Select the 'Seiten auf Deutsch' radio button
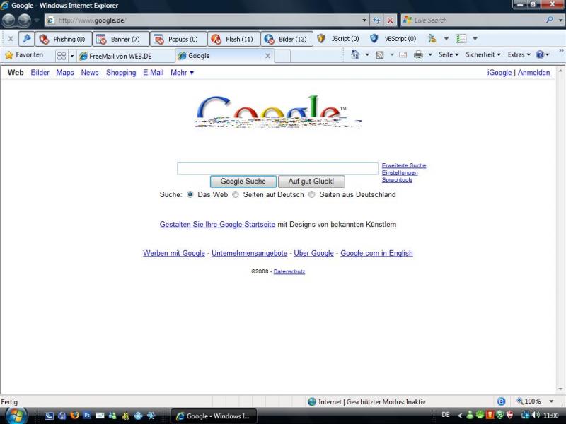 pyautogui.click(x=236, y=195)
